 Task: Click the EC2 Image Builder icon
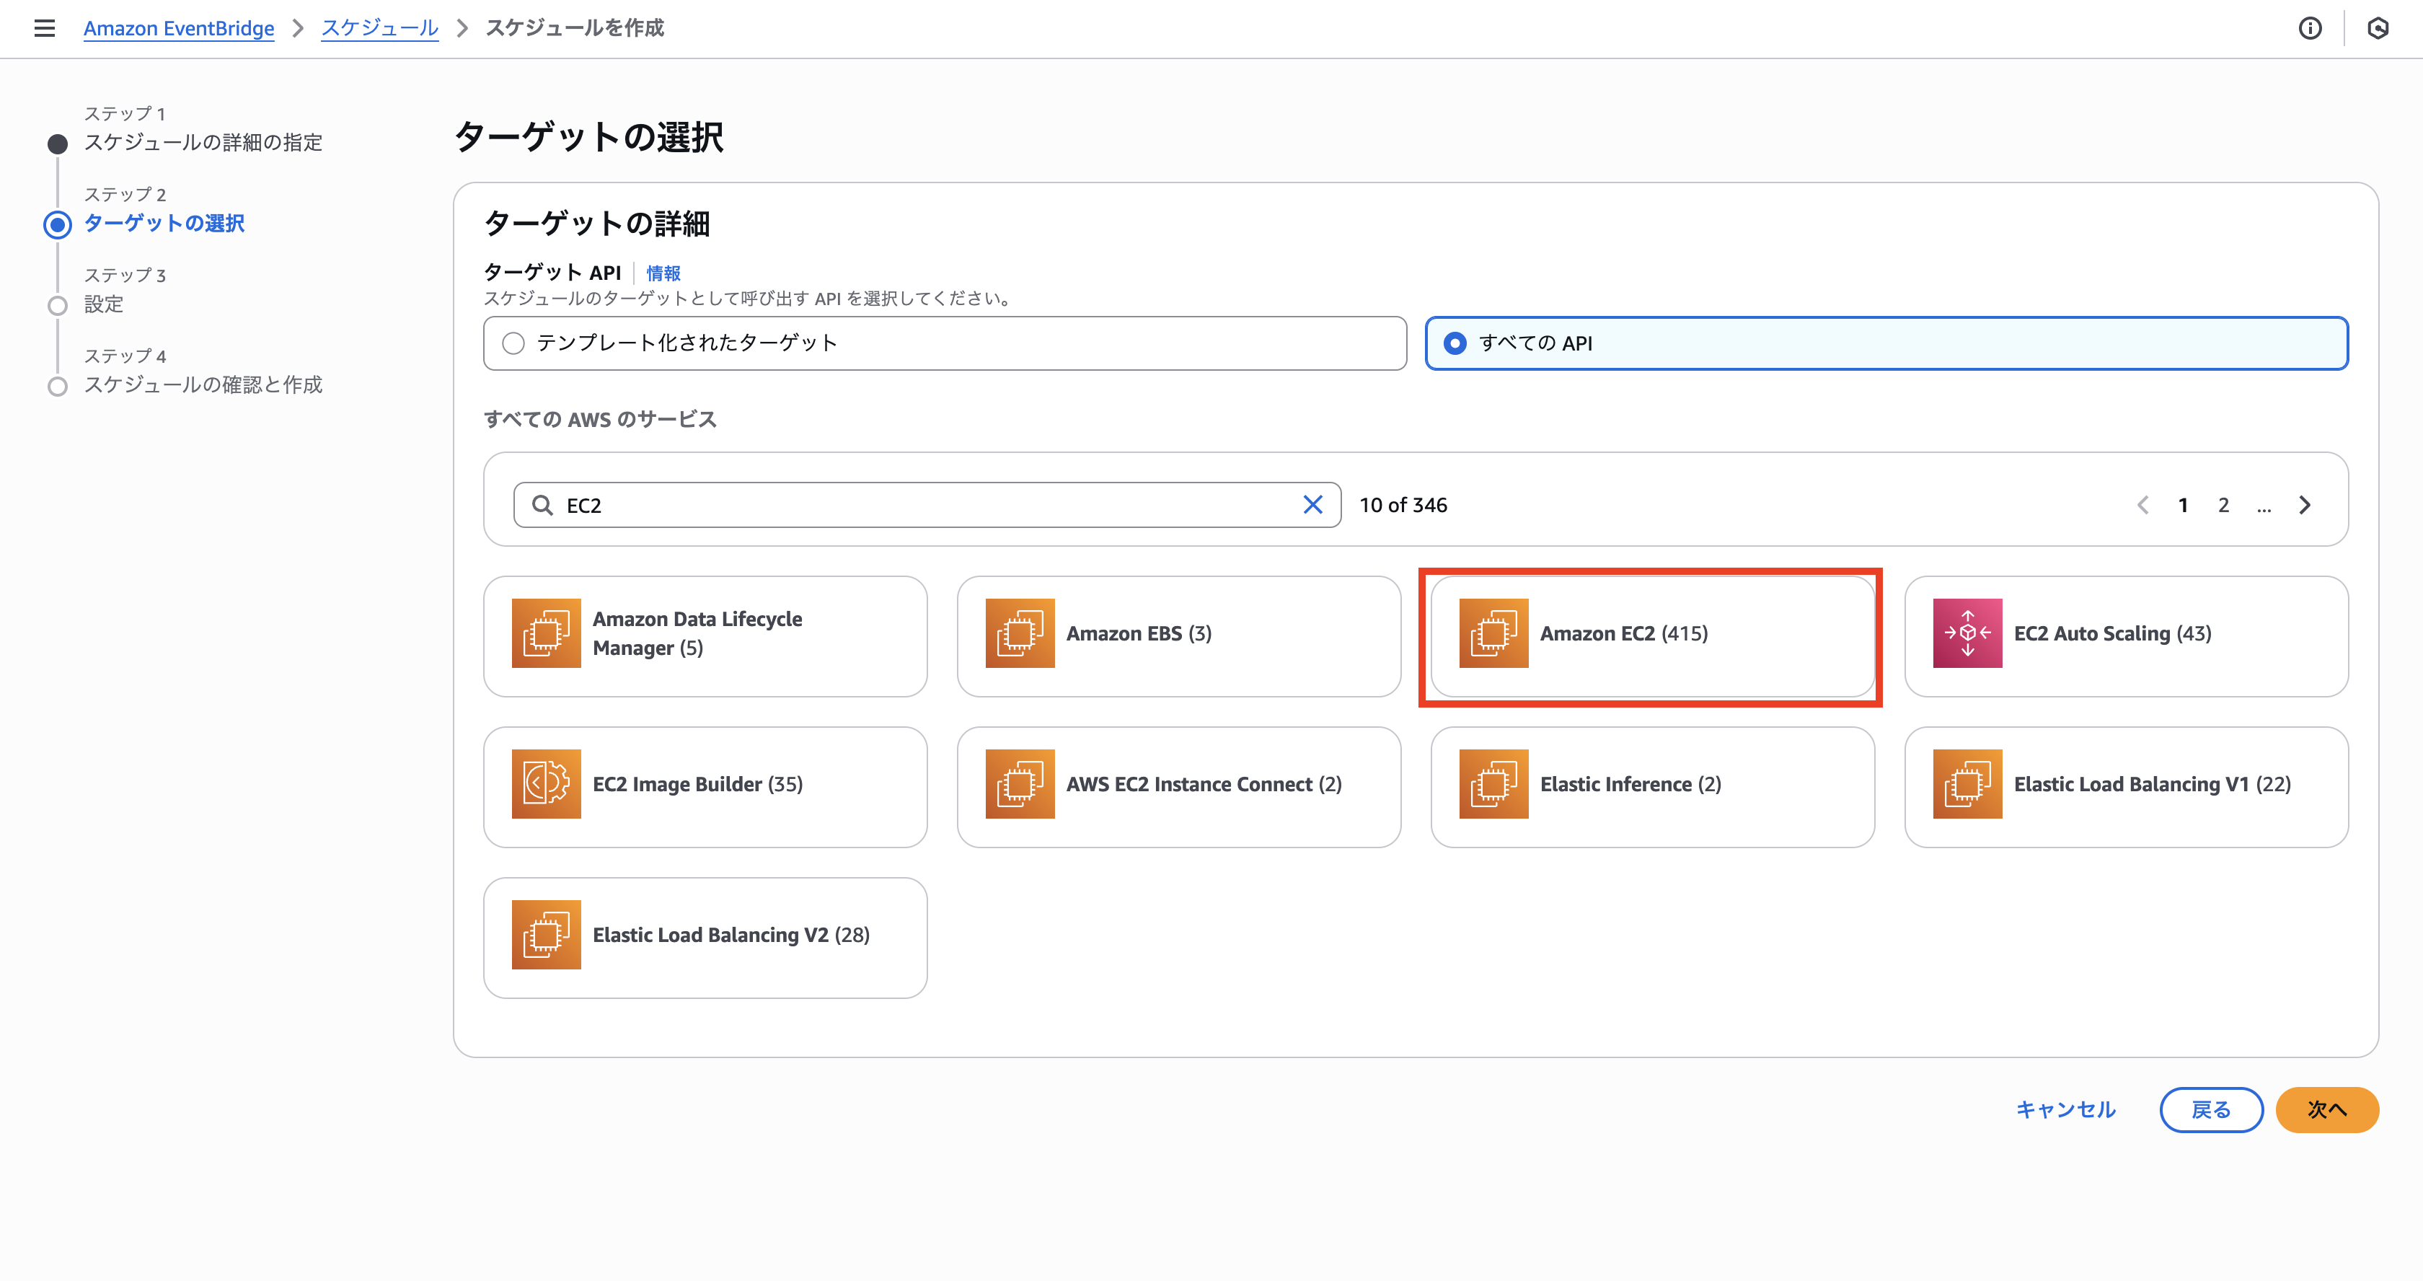click(547, 783)
